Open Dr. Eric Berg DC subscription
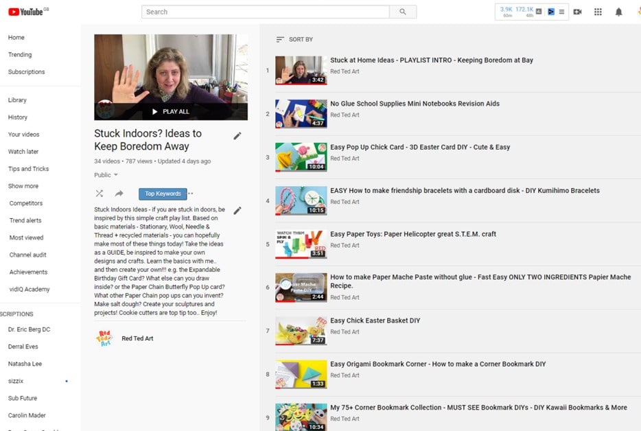 (x=29, y=329)
